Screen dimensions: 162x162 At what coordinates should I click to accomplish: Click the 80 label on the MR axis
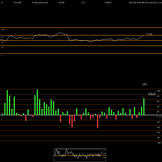point(158,96)
